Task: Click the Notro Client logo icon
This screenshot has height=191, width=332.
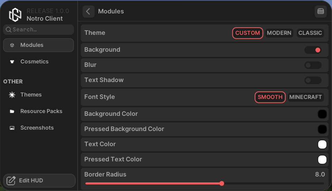Action: tap(15, 15)
